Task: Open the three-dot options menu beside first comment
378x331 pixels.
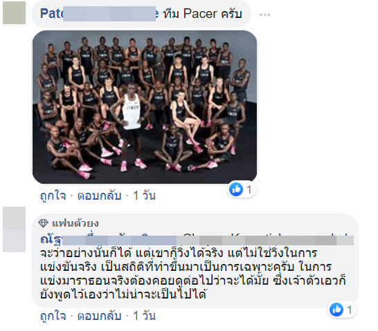Action: click(x=264, y=15)
